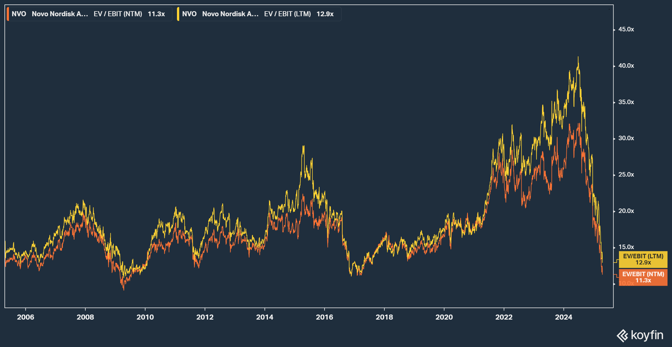Click the 2014 x-axis label

tap(265, 317)
